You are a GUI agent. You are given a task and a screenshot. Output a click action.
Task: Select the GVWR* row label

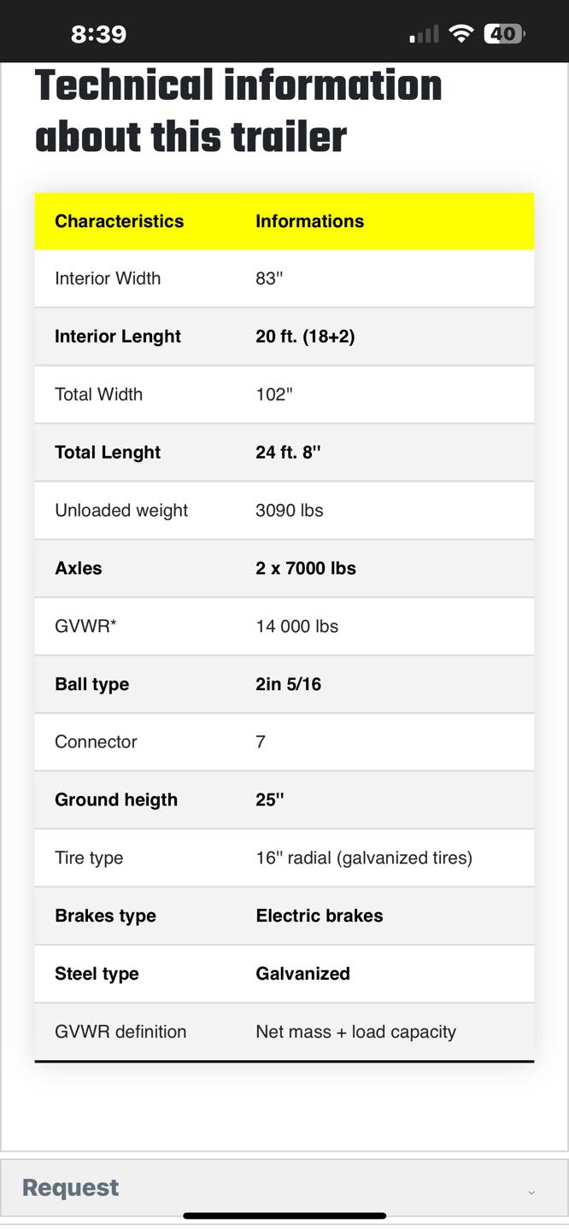pyautogui.click(x=85, y=626)
